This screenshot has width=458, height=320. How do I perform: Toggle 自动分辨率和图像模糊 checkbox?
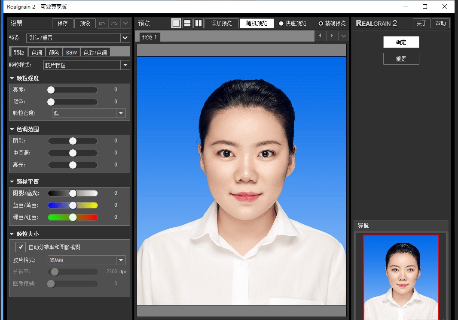(x=21, y=247)
